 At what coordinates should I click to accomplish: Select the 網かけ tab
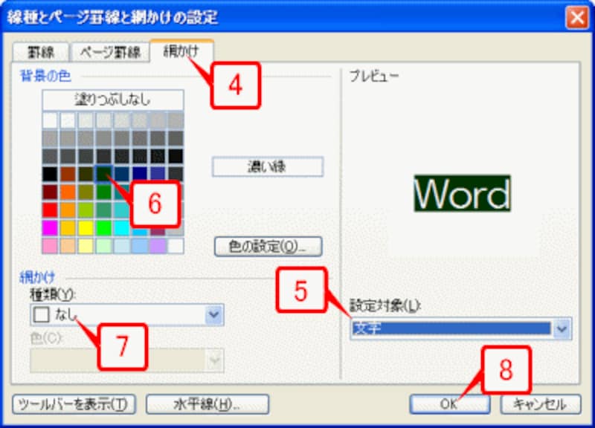(x=179, y=53)
